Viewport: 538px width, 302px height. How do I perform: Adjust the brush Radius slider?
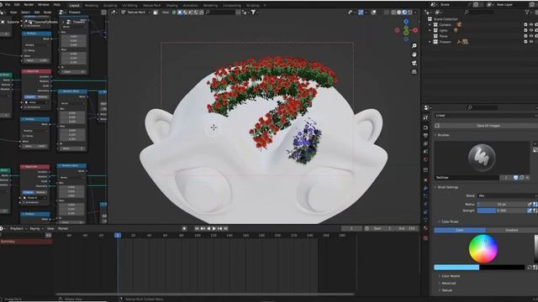point(502,204)
